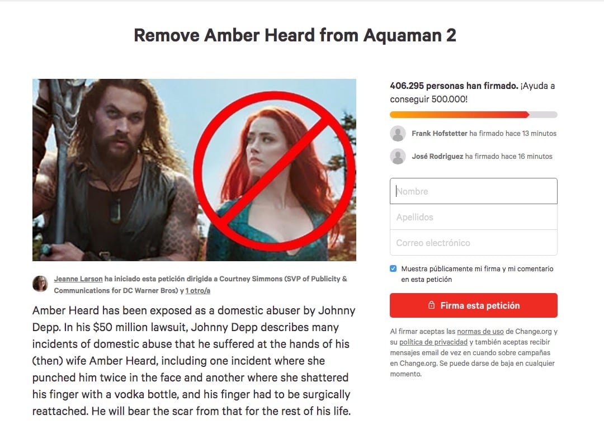The width and height of the screenshot is (604, 429).
Task: Click Jeanne Larson's profile avatar
Action: [40, 284]
